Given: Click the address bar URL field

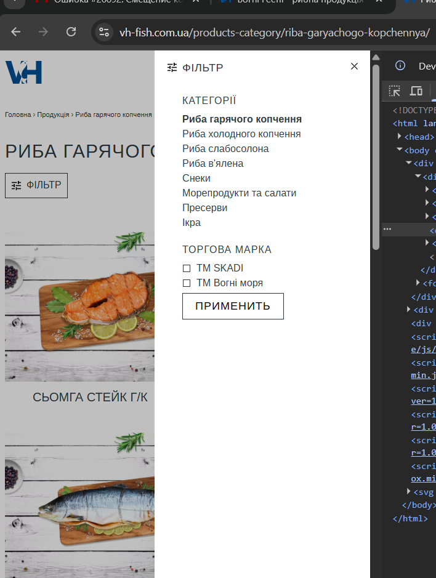Looking at the screenshot, I should [274, 32].
